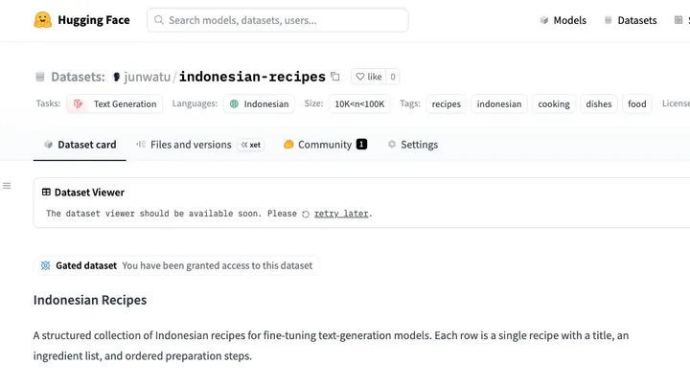
Task: Click the Models cube icon
Action: pos(544,20)
